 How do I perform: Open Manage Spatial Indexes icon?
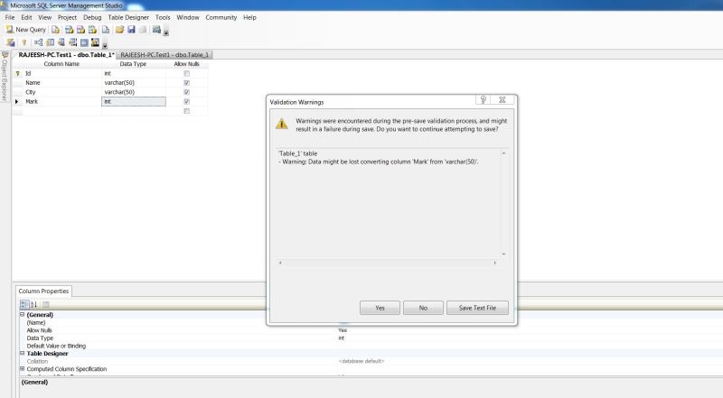click(x=95, y=42)
